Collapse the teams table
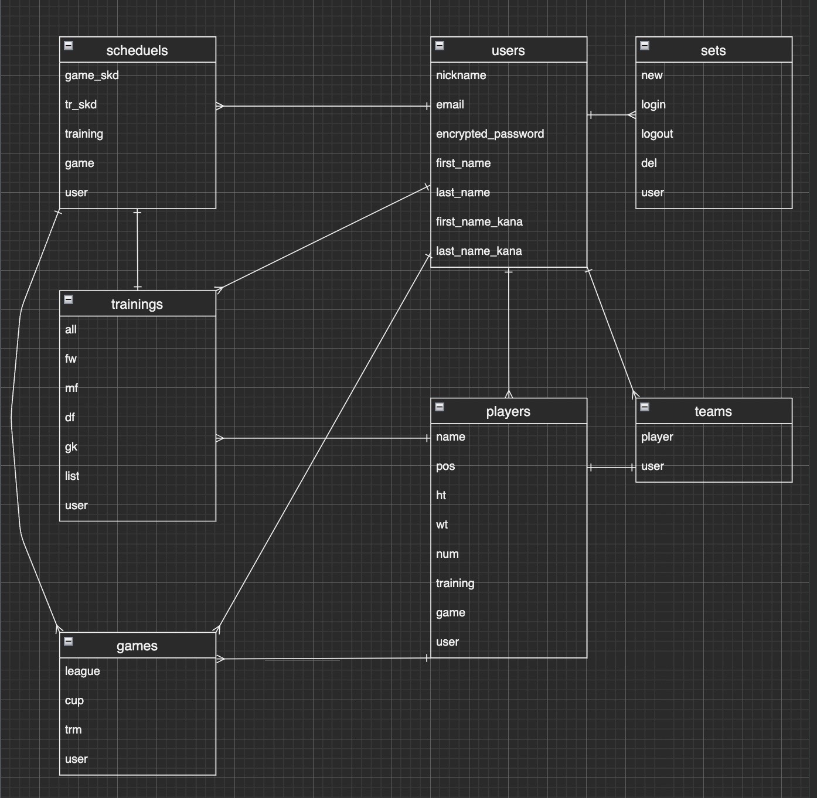817x798 pixels. click(x=645, y=407)
